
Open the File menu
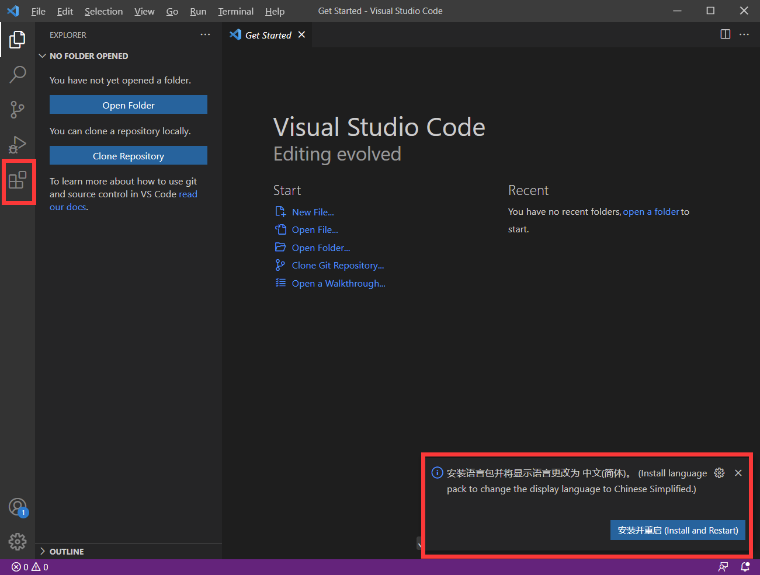pyautogui.click(x=39, y=11)
